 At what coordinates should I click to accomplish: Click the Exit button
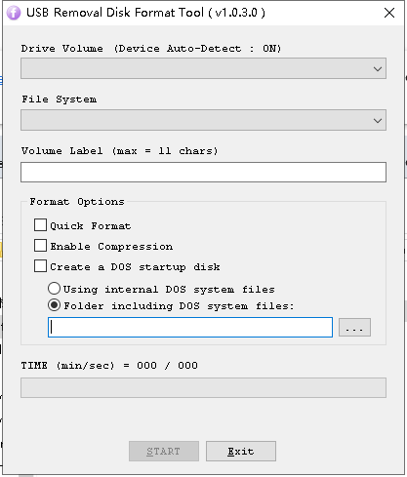pyautogui.click(x=241, y=451)
